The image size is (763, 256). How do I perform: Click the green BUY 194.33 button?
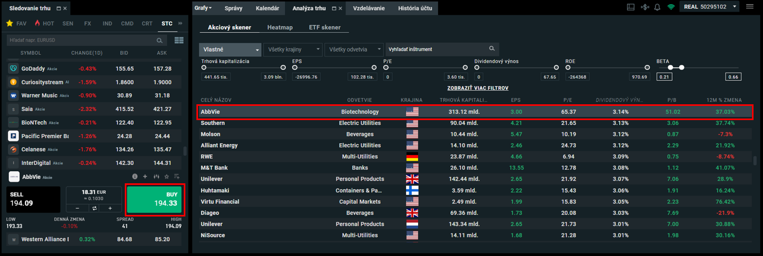click(x=154, y=199)
